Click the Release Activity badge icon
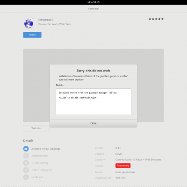Screen dimensions: 187x187 (x=26, y=163)
